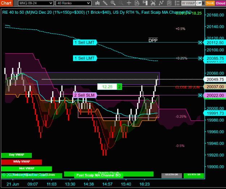Image resolution: width=226 pixels, height=189 pixels.
Task: Click the Day VWAP status label
Action: tap(16, 155)
